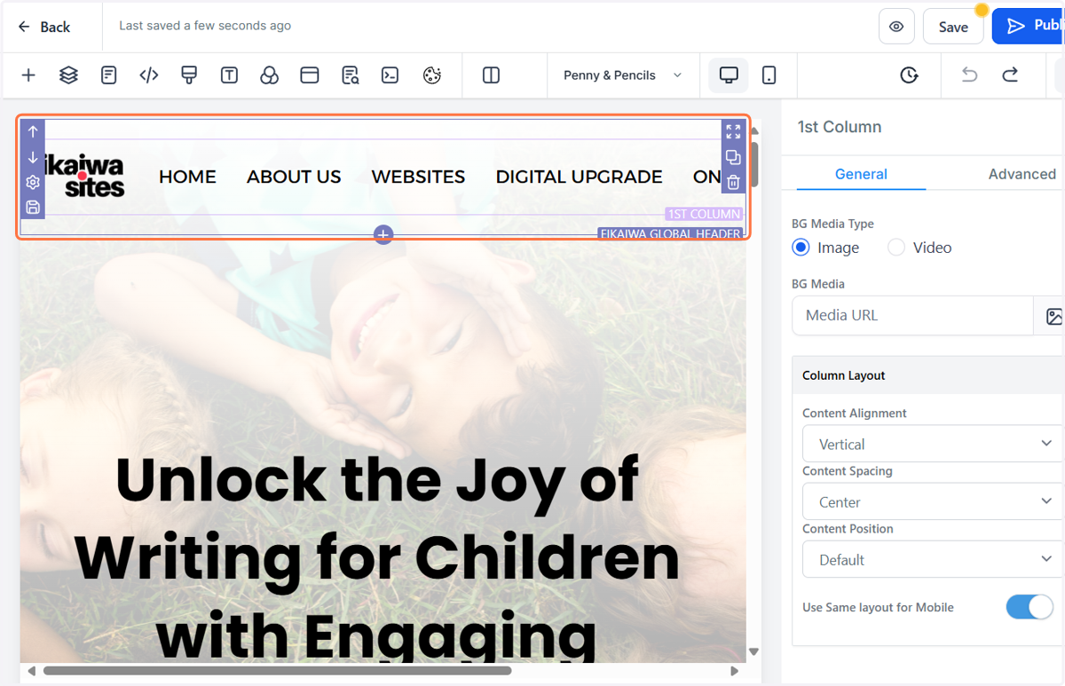Click the add element plus icon

pyautogui.click(x=28, y=75)
